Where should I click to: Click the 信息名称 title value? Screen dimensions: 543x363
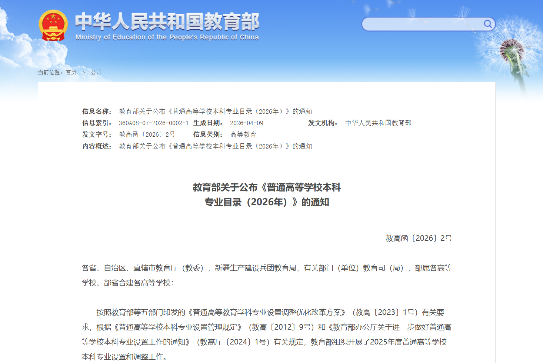click(x=216, y=111)
